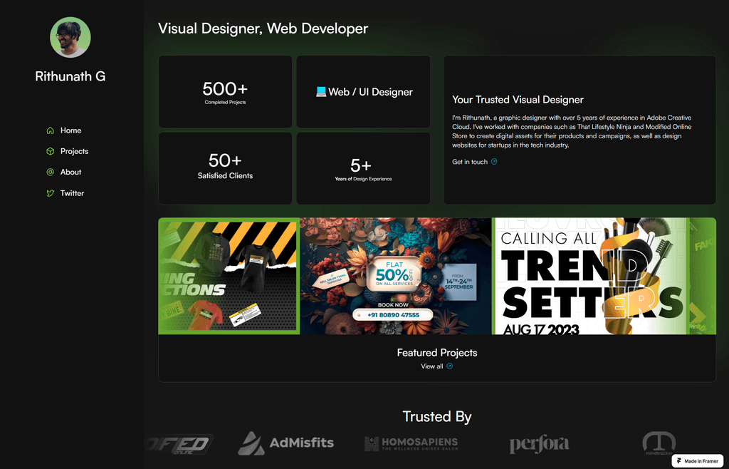Image resolution: width=729 pixels, height=469 pixels.
Task: Go to the About page
Action: pos(64,172)
